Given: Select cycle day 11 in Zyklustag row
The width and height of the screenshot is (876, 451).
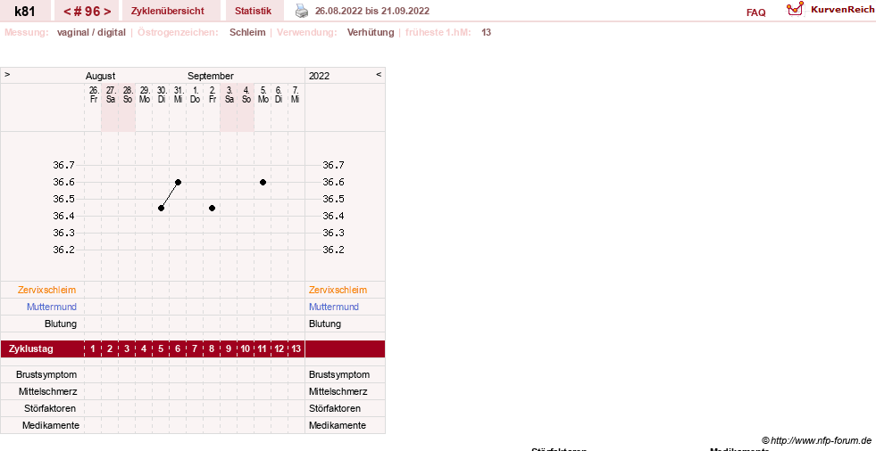Looking at the screenshot, I should click(262, 349).
